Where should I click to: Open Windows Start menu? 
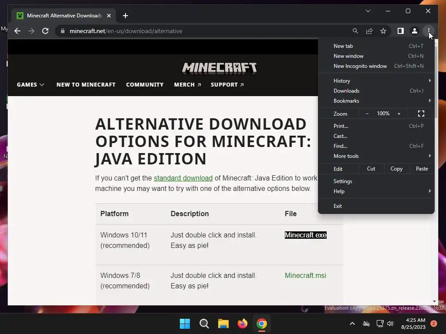185,324
